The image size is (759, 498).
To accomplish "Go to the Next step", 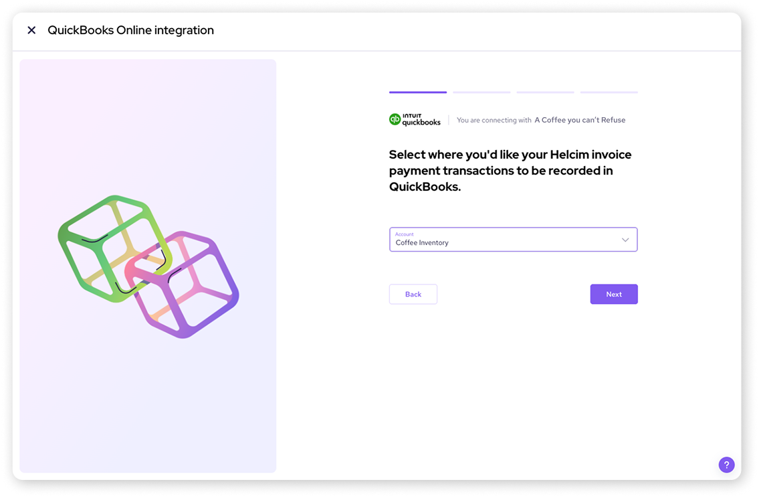I will coord(614,294).
